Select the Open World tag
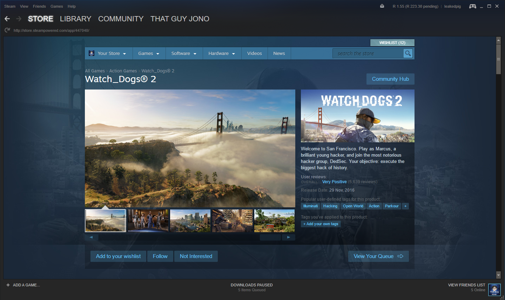This screenshot has width=505, height=300. point(353,206)
